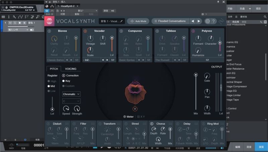
Task: Open 1 - VocalSynth 2 plugin dropdown
Action: point(68,6)
